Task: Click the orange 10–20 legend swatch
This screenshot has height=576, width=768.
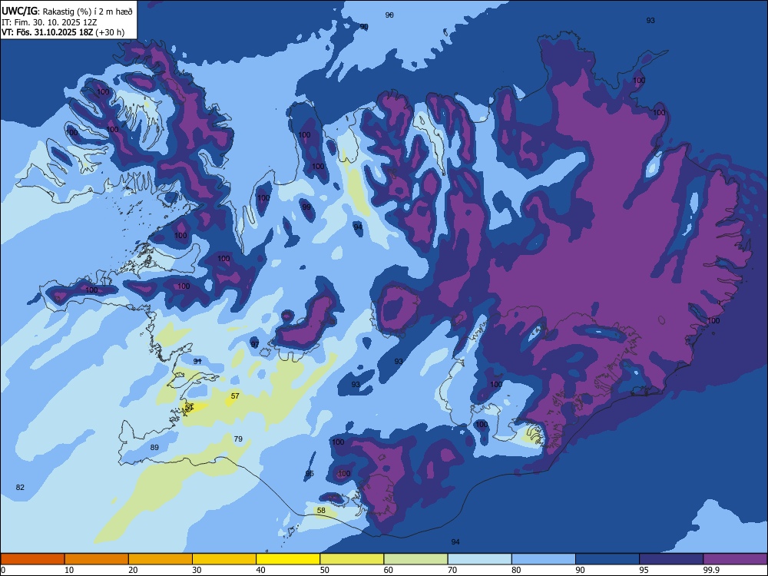Action: 97,559
